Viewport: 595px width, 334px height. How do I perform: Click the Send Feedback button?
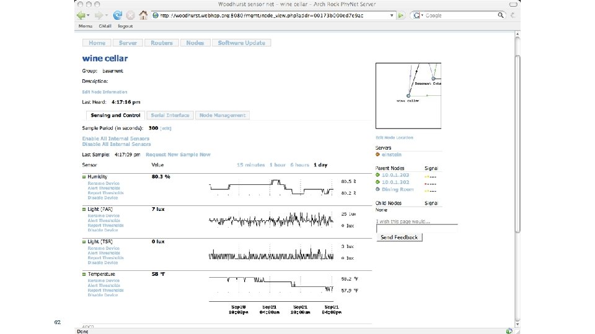[x=399, y=238]
